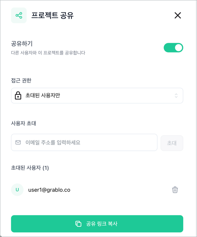Click the 초대된 사용자 (1) heading
The height and width of the screenshot is (237, 197).
(x=30, y=168)
